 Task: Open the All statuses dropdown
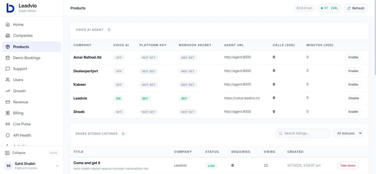[348, 133]
